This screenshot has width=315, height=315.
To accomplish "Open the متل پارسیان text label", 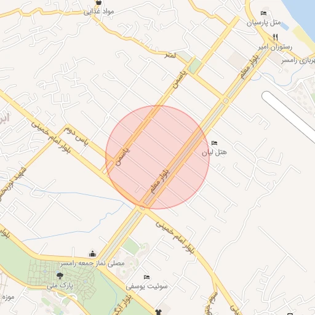I will (x=263, y=22).
